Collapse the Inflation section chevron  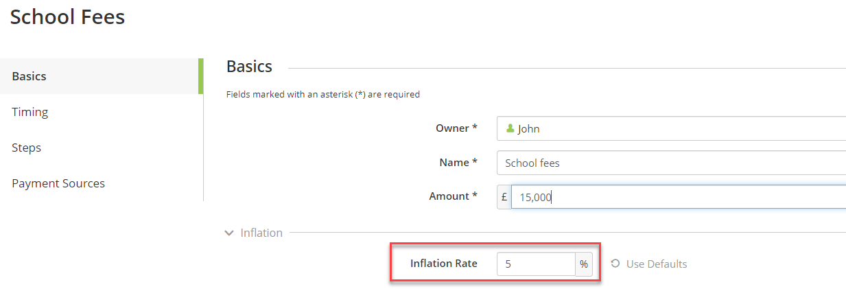229,233
